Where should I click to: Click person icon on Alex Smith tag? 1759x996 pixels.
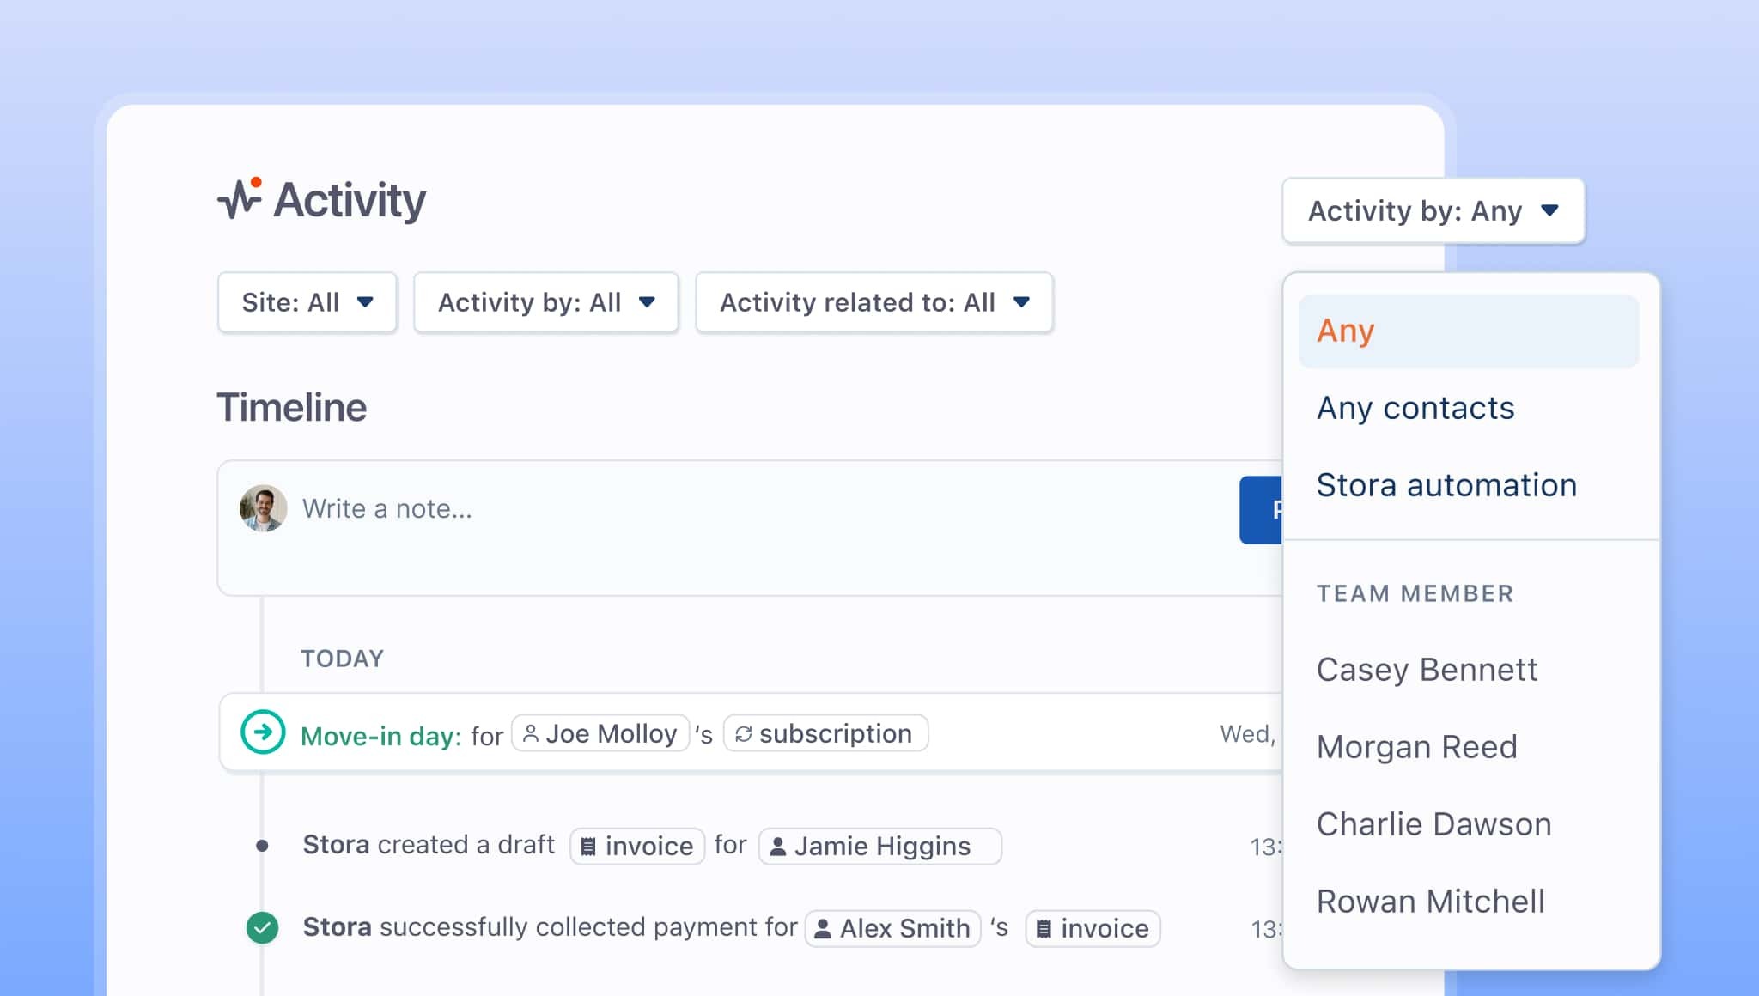[x=823, y=928]
